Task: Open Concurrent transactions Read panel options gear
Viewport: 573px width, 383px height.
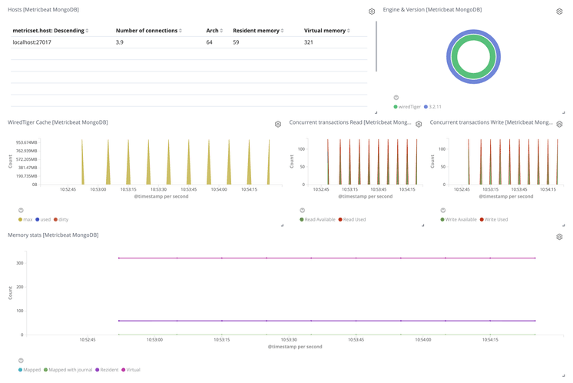Action: click(419, 124)
